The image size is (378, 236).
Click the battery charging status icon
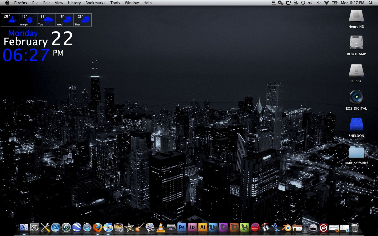335,3
